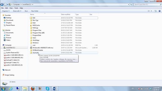Select the Dev-Cpp folder icon
Viewport: 162px width, 91px height.
(31, 20)
